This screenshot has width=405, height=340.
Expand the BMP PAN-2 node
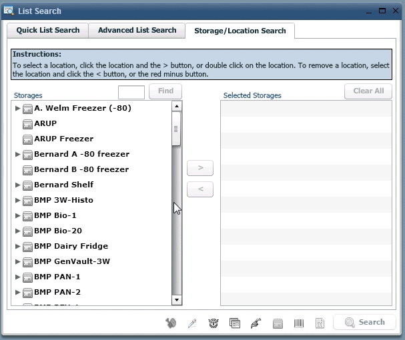[x=17, y=292]
